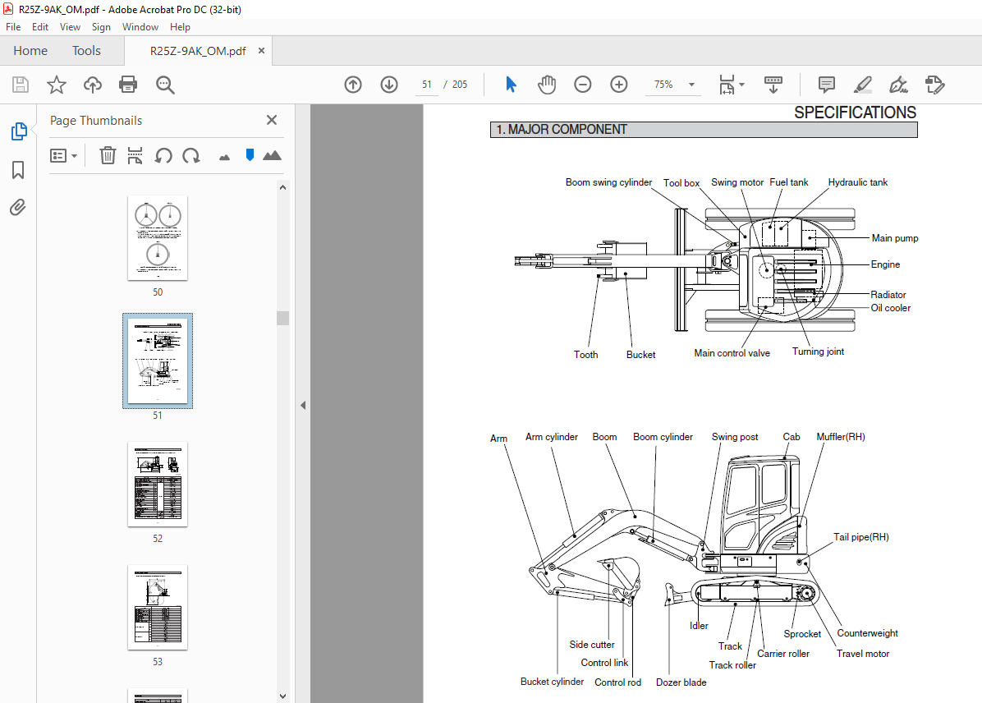Open the Window menu

point(140,27)
